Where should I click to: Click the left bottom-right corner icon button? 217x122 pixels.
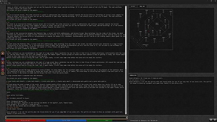point(211,120)
